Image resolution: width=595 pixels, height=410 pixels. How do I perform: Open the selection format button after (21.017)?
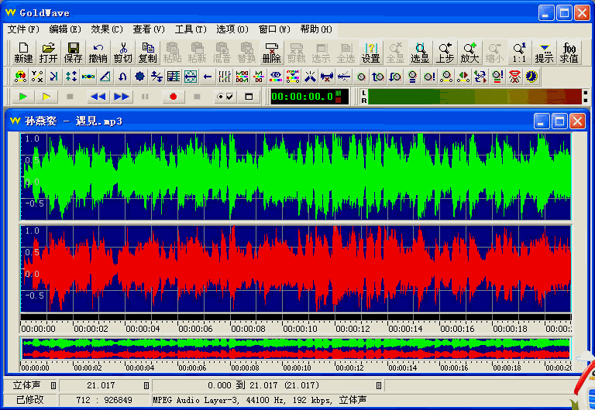378,385
